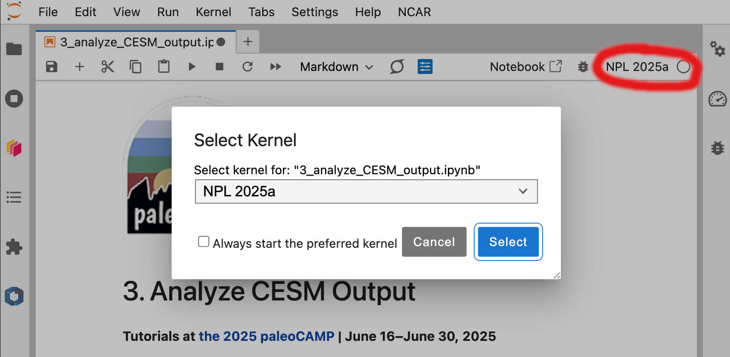The width and height of the screenshot is (730, 357).
Task: Run the current cell
Action: point(192,67)
